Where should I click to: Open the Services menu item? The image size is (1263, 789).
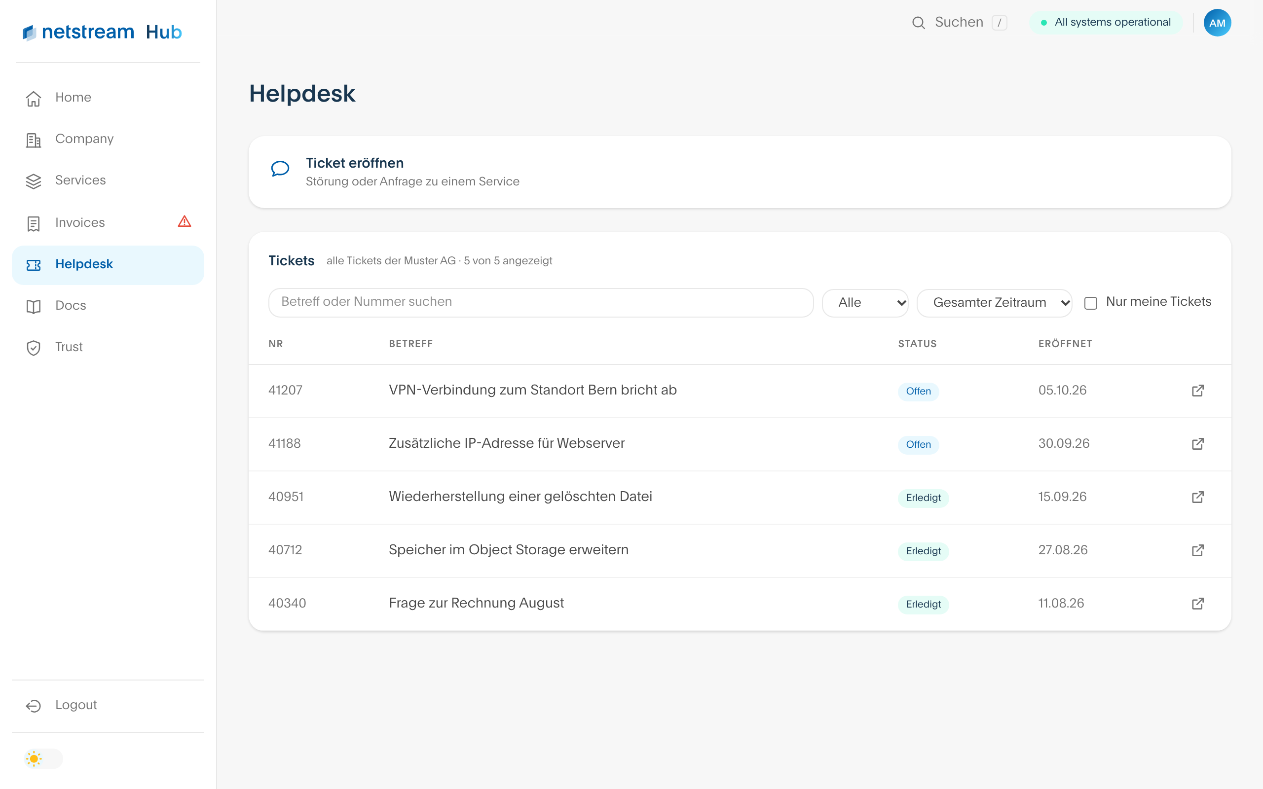(108, 180)
